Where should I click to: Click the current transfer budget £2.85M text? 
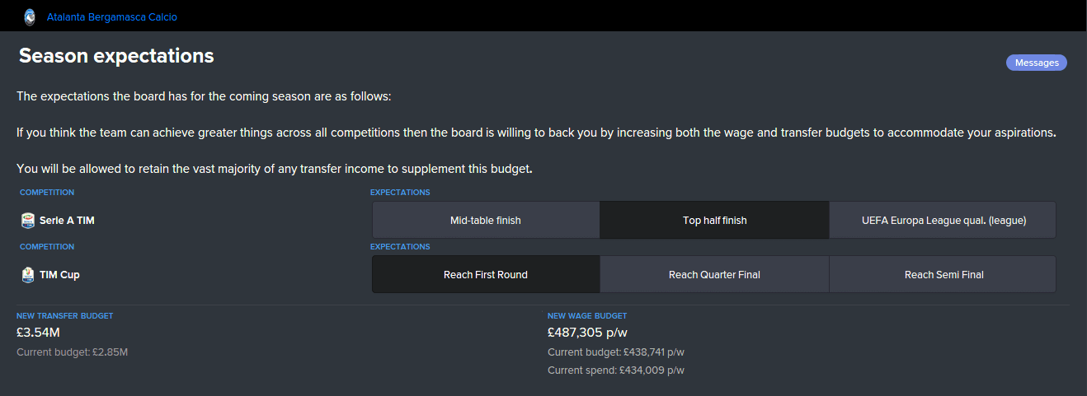click(x=73, y=352)
